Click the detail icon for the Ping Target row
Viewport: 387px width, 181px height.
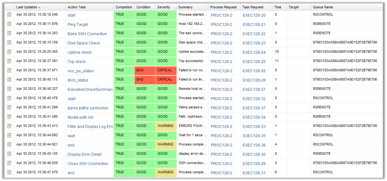(9, 24)
